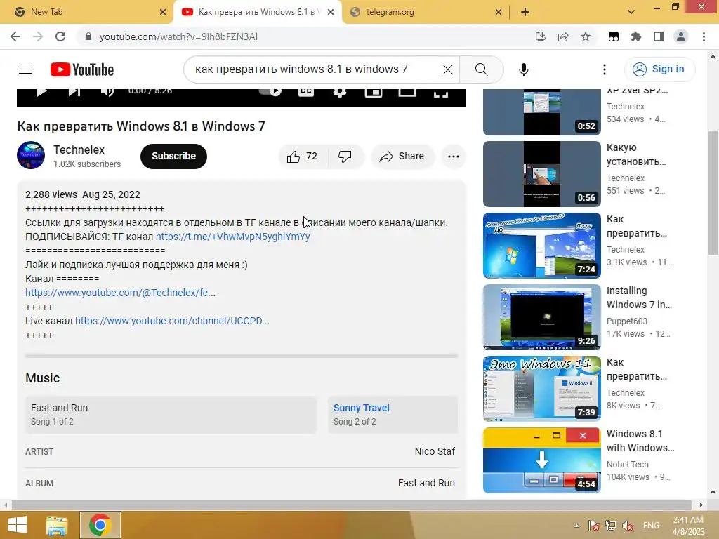Open the YouTube hamburger guide menu
This screenshot has width=719, height=539.
click(x=25, y=69)
